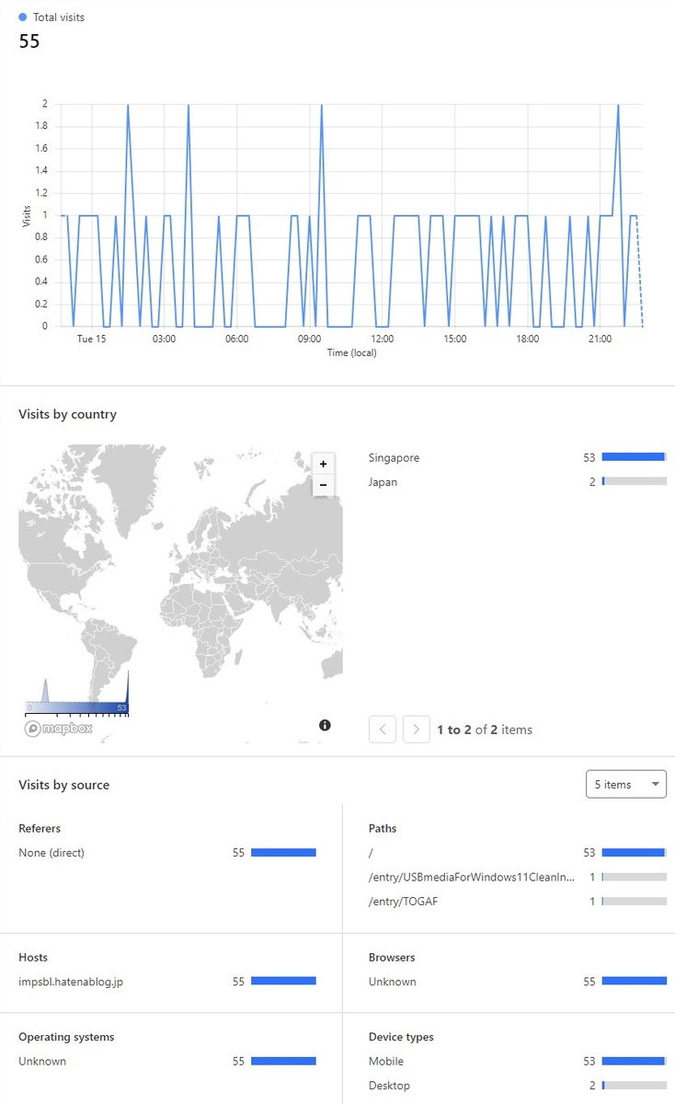Zoom out on the country map
This screenshot has height=1104, width=675.
[x=323, y=484]
